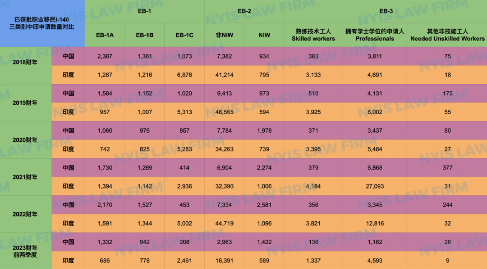Viewport: 487px width, 269px height.
Task: Select the 2019财年 row label
Action: [25, 103]
